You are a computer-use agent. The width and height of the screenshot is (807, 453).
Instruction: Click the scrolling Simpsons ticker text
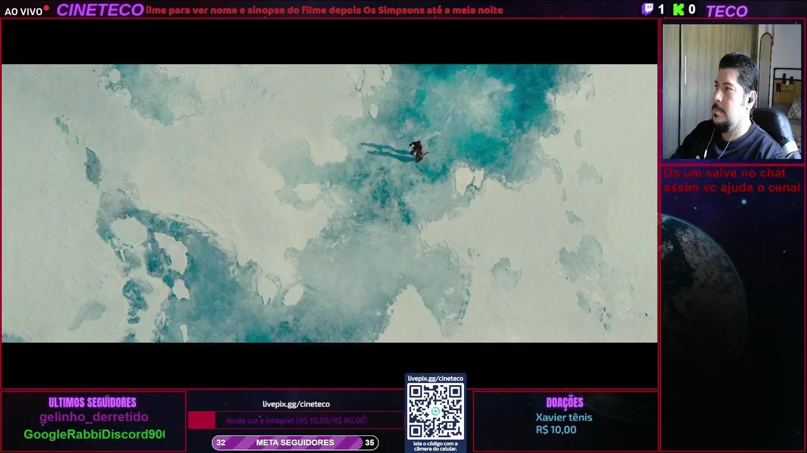(x=325, y=10)
